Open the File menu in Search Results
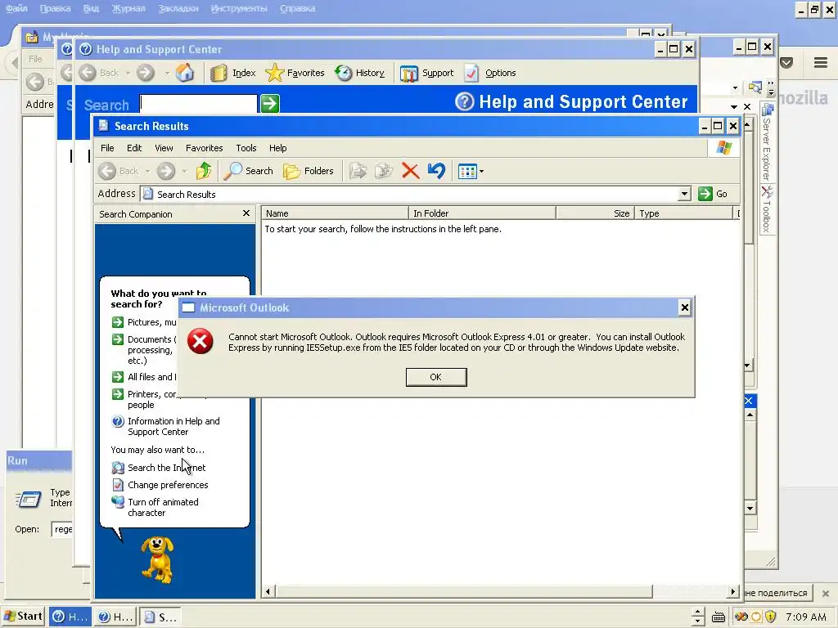This screenshot has height=628, width=838. (x=107, y=148)
